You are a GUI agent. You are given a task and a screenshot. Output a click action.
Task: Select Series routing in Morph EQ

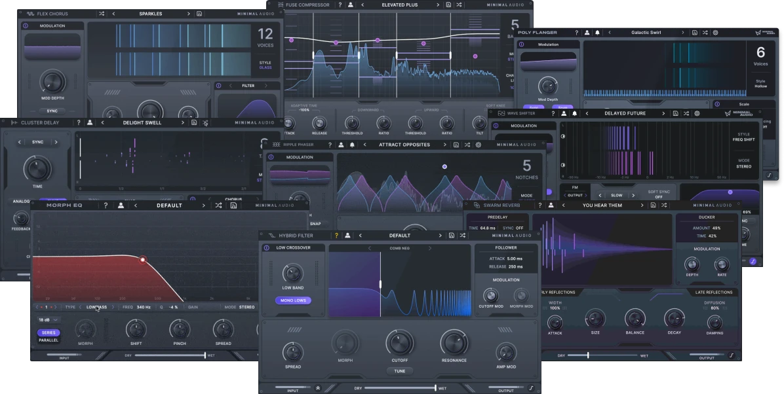point(49,332)
